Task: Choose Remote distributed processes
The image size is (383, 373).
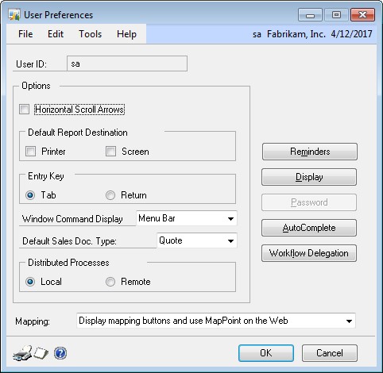Action: pyautogui.click(x=110, y=282)
